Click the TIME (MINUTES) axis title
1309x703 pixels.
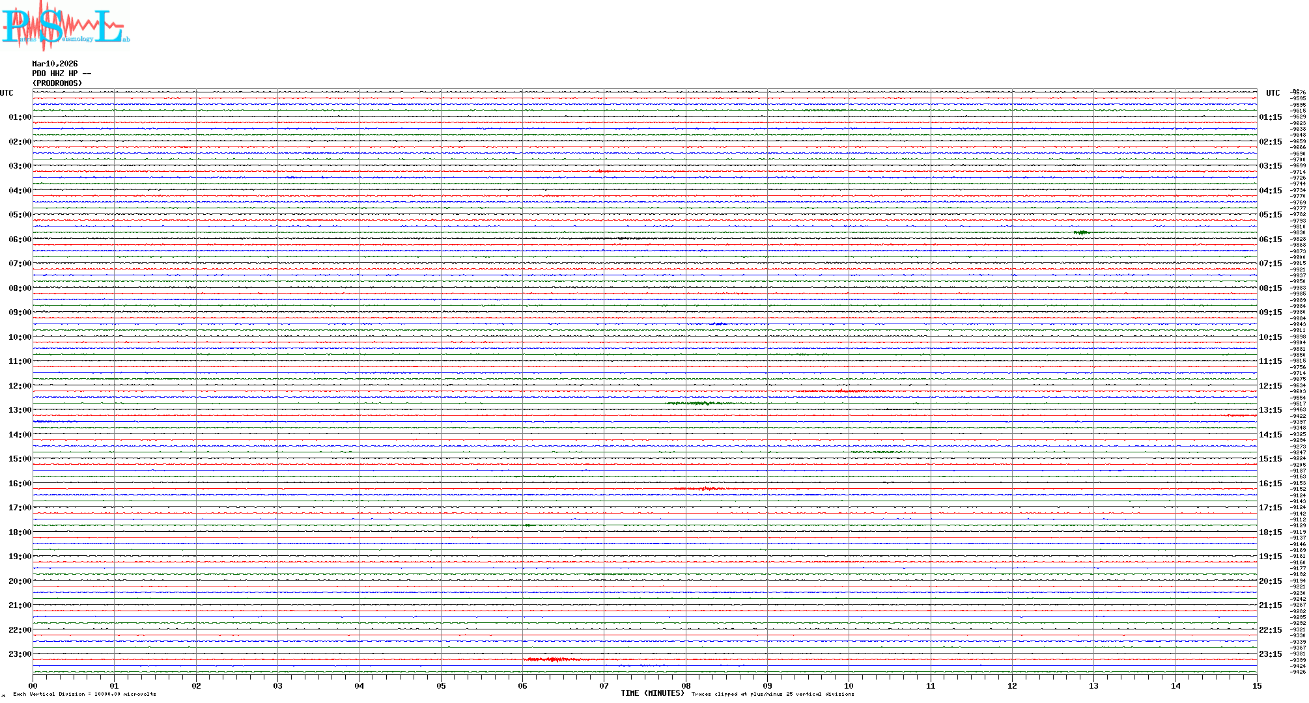click(652, 693)
